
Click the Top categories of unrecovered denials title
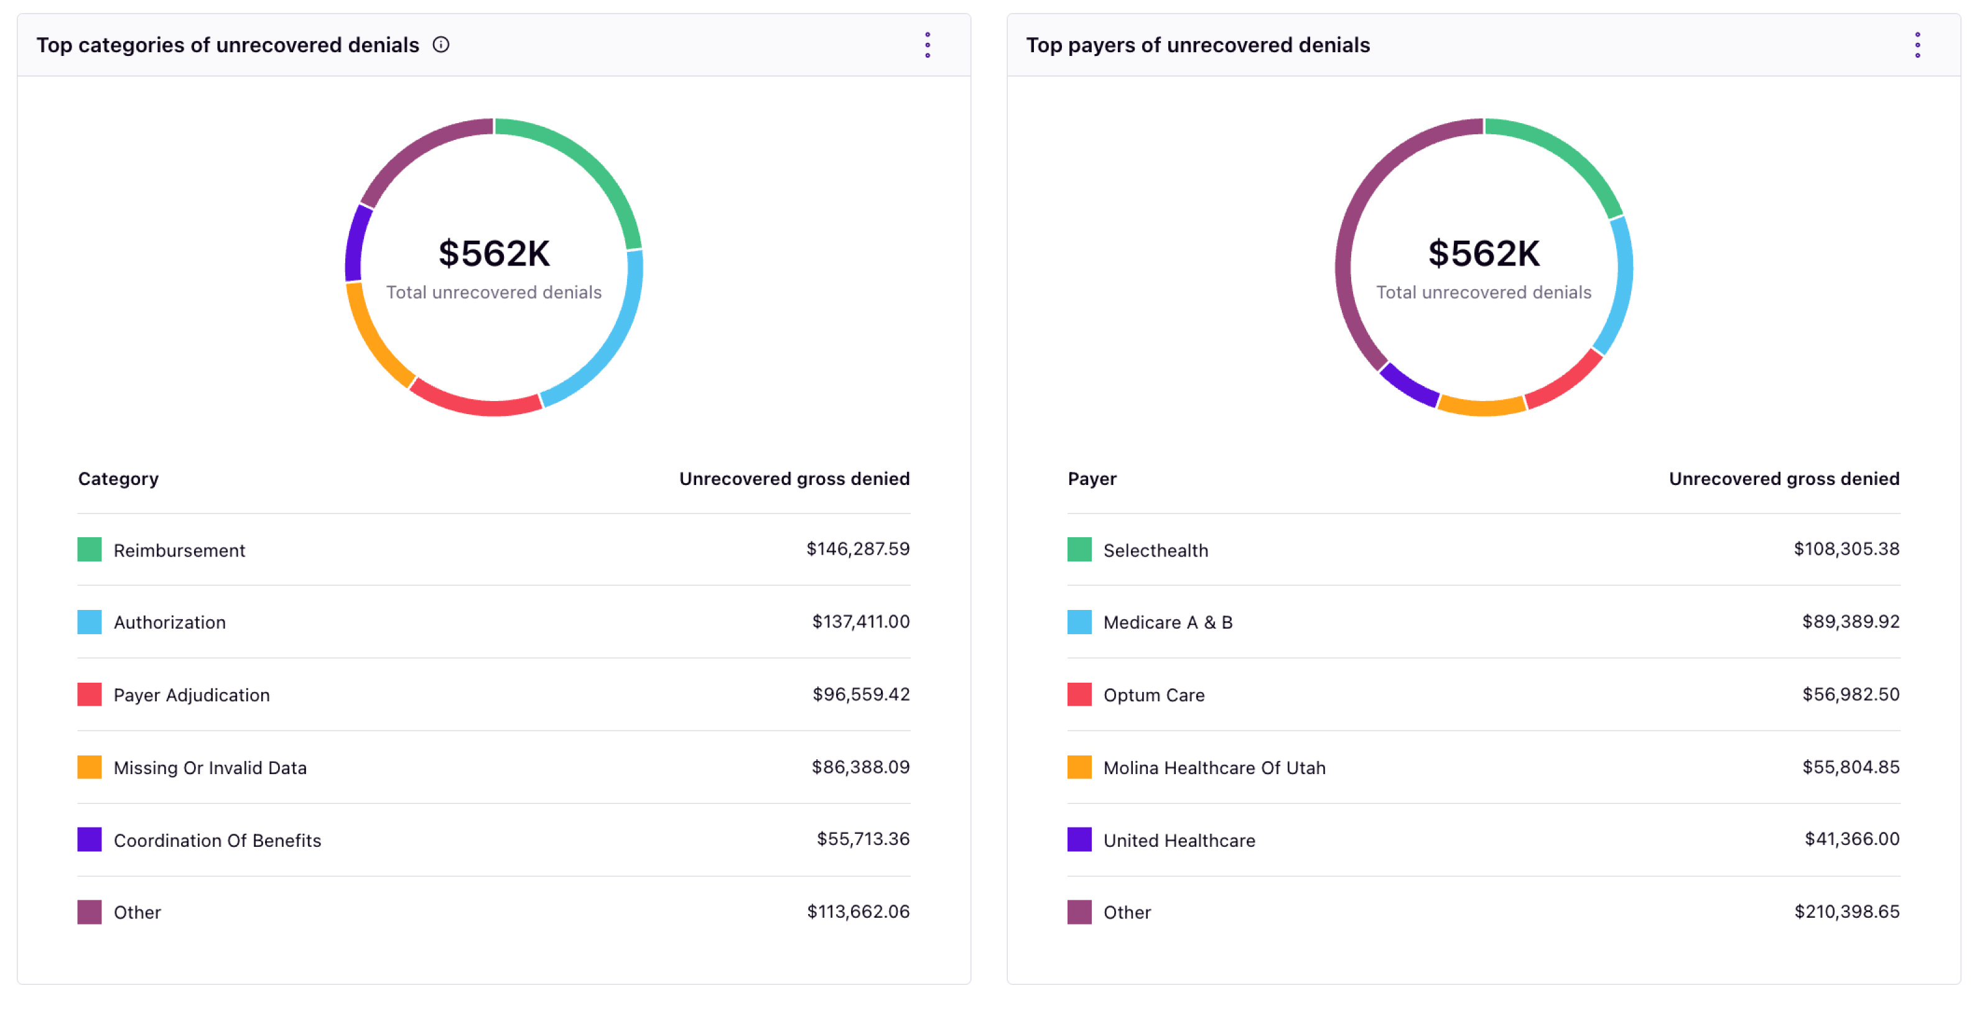[x=228, y=45]
